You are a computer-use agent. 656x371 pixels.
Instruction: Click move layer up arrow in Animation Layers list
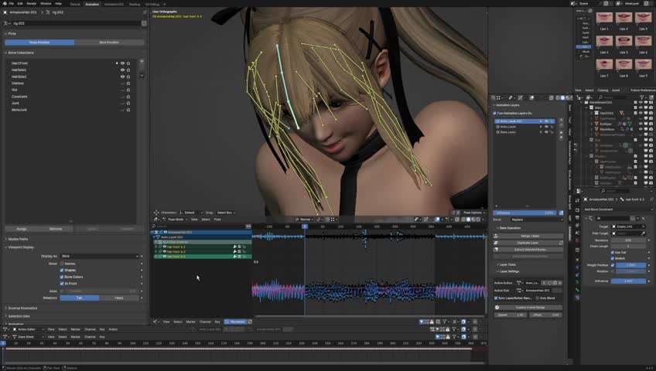[x=561, y=132]
